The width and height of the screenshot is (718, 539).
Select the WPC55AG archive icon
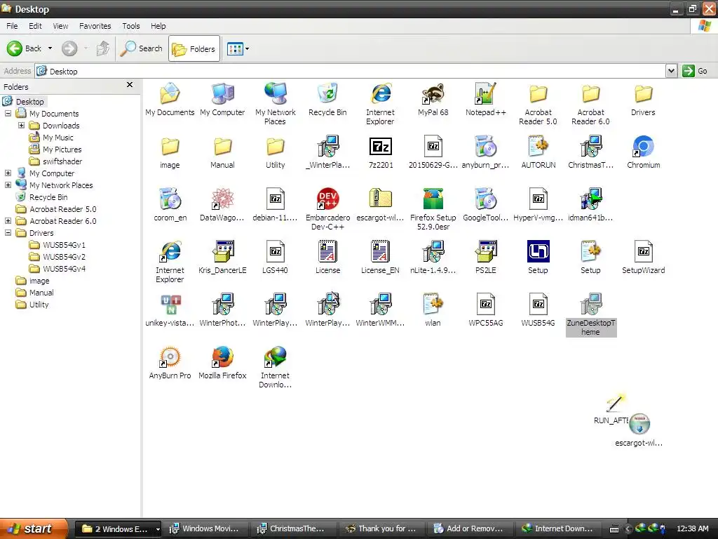(x=485, y=305)
